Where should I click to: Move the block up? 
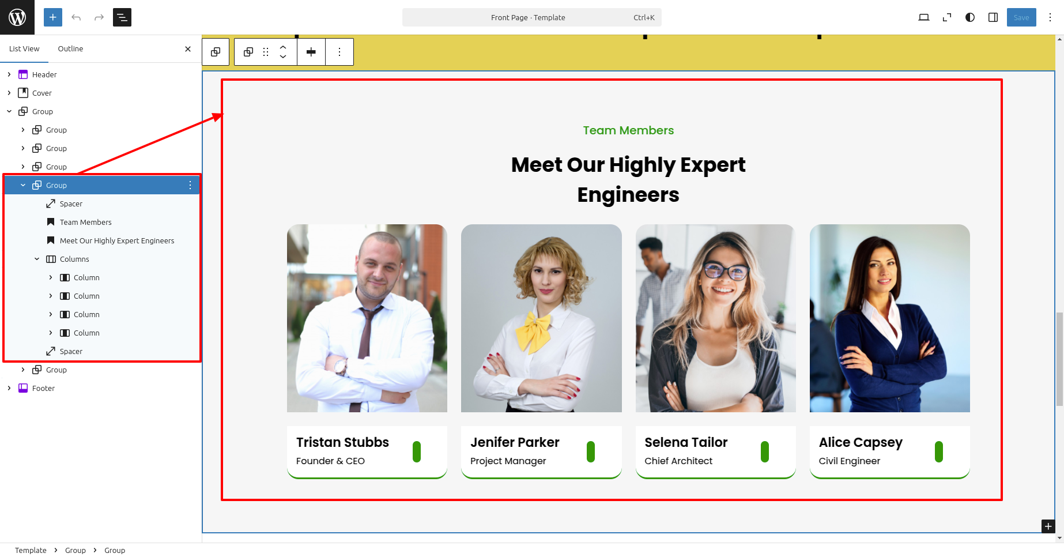[x=283, y=47]
